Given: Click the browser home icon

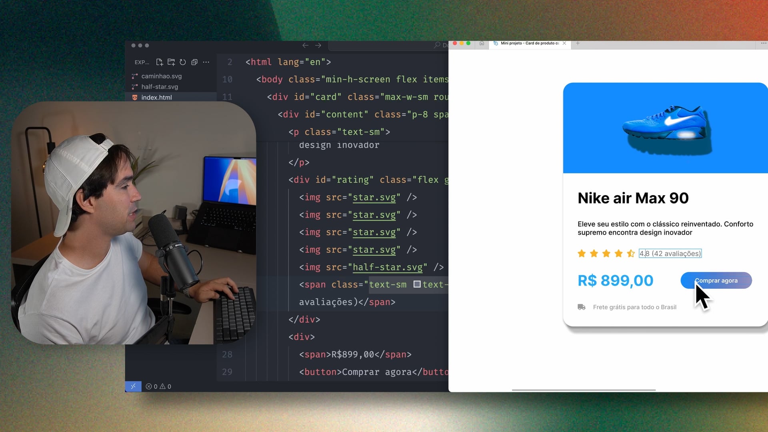Looking at the screenshot, I should (x=482, y=43).
